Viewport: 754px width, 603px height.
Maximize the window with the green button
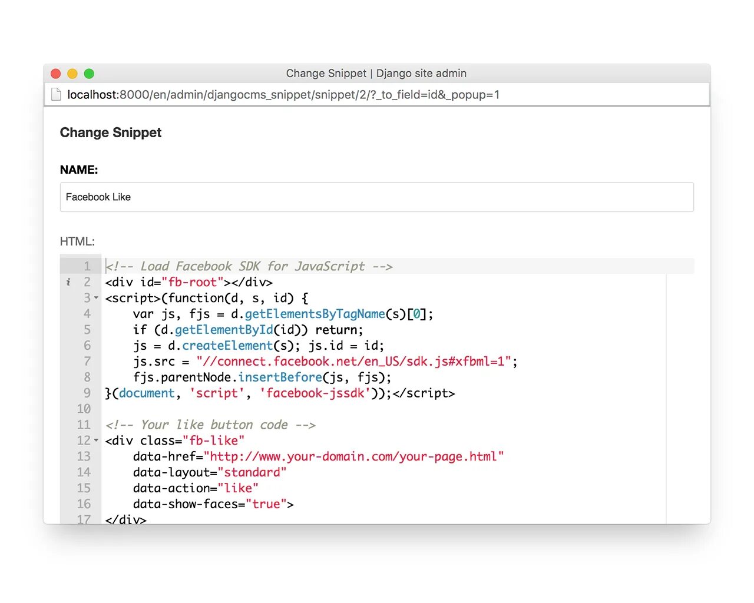pos(89,74)
